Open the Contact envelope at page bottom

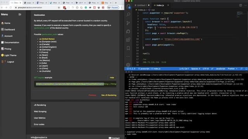point(114,138)
